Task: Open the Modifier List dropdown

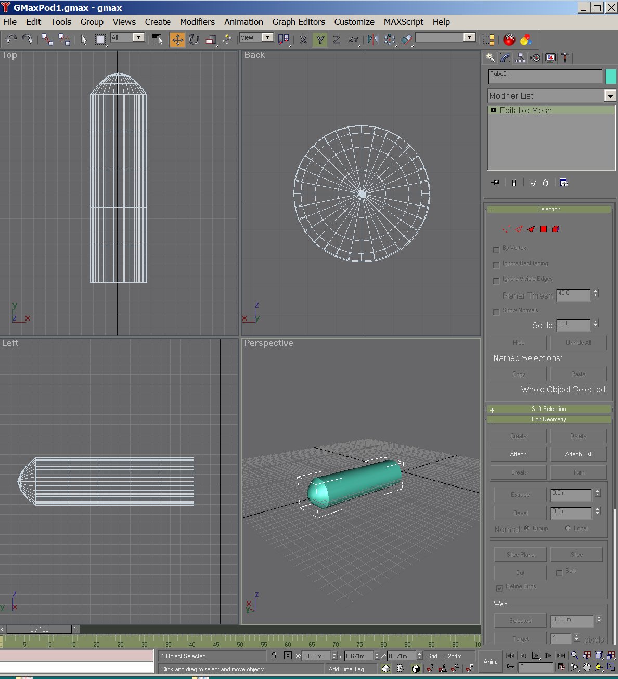Action: pyautogui.click(x=610, y=96)
